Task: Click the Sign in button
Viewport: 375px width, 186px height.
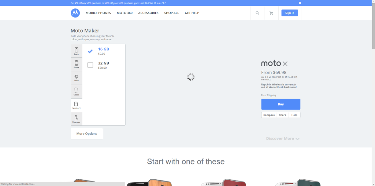Action: click(x=290, y=13)
